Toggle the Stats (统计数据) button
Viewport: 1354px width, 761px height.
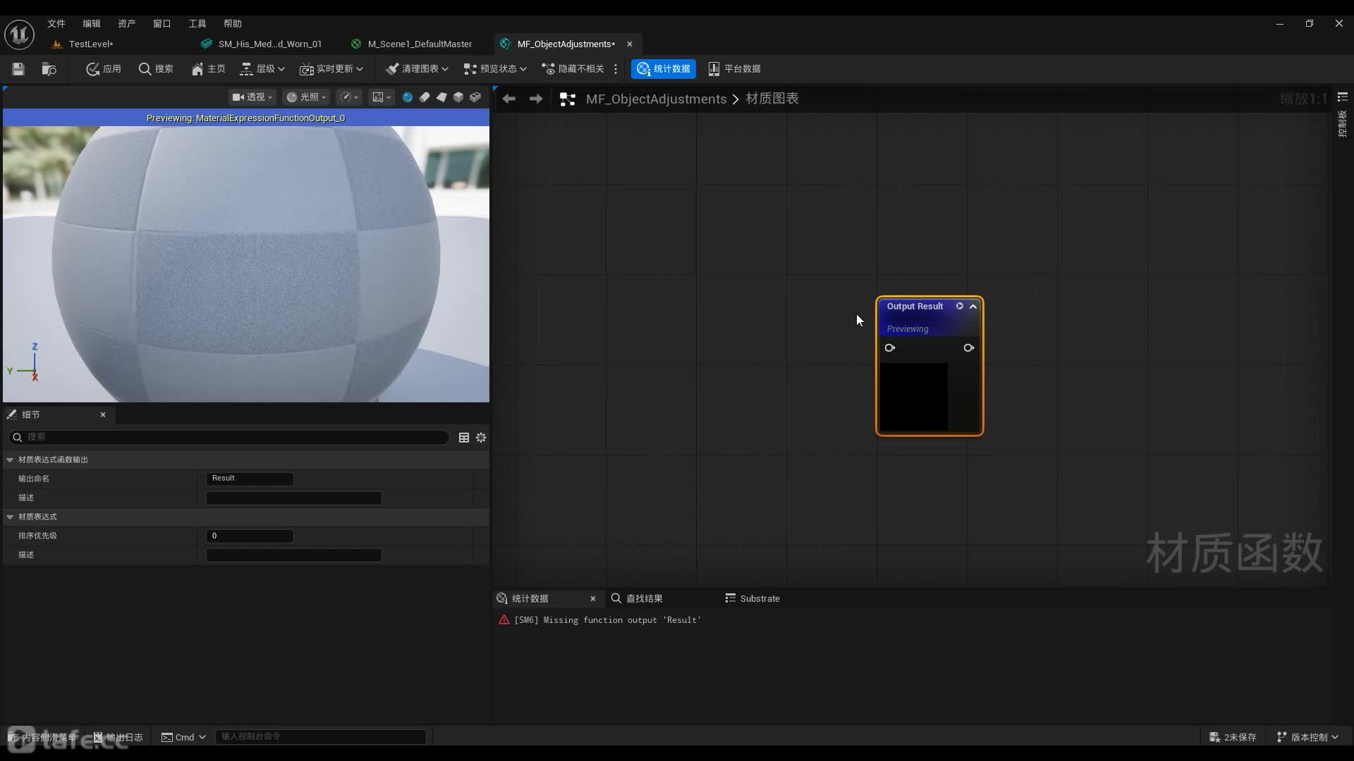663,68
